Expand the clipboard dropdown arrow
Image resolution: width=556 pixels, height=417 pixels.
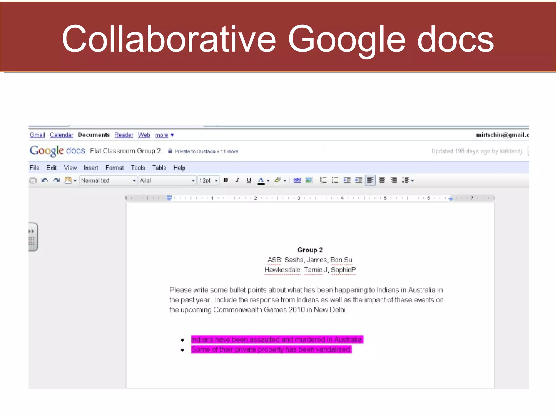(x=75, y=181)
